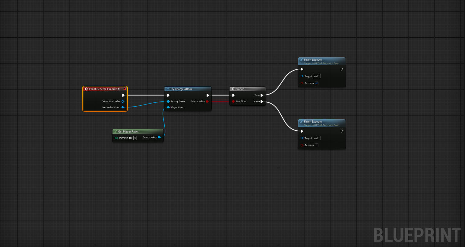465x247 pixels.
Task: Click the Owner Controller output pin
Action: point(123,101)
